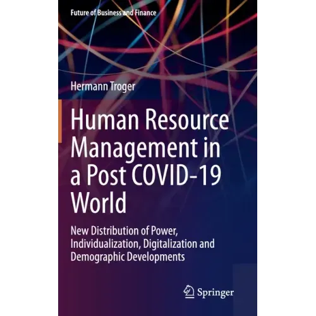
Task: Click the Springer horse logo icon
Action: tap(189, 291)
